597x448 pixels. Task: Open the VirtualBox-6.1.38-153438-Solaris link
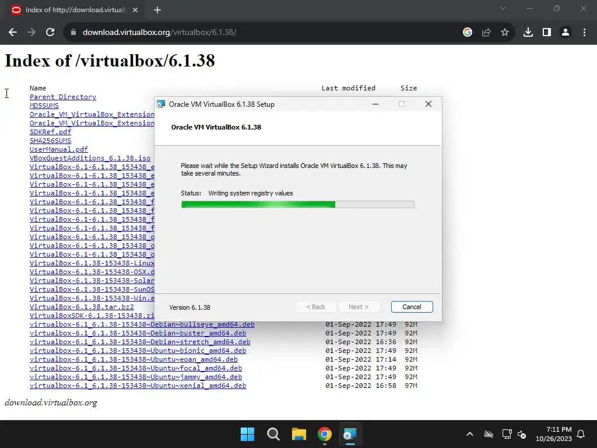92,281
